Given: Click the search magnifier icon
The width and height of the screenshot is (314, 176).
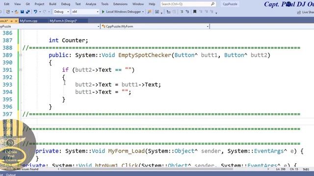Looking at the screenshot, I should [x=212, y=4].
